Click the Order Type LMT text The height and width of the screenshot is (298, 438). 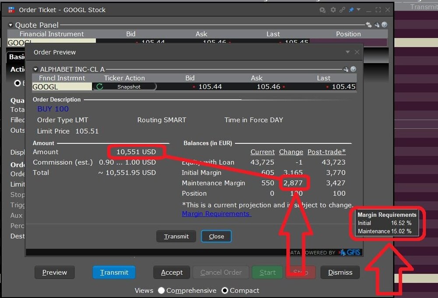pyautogui.click(x=63, y=120)
